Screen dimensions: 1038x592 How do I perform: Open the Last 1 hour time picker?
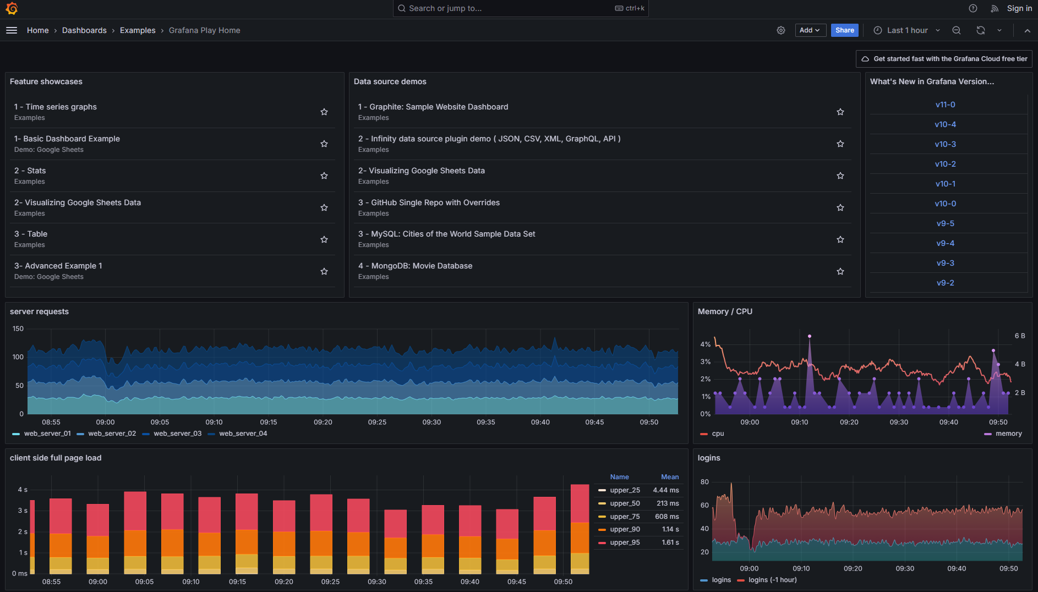pos(906,30)
